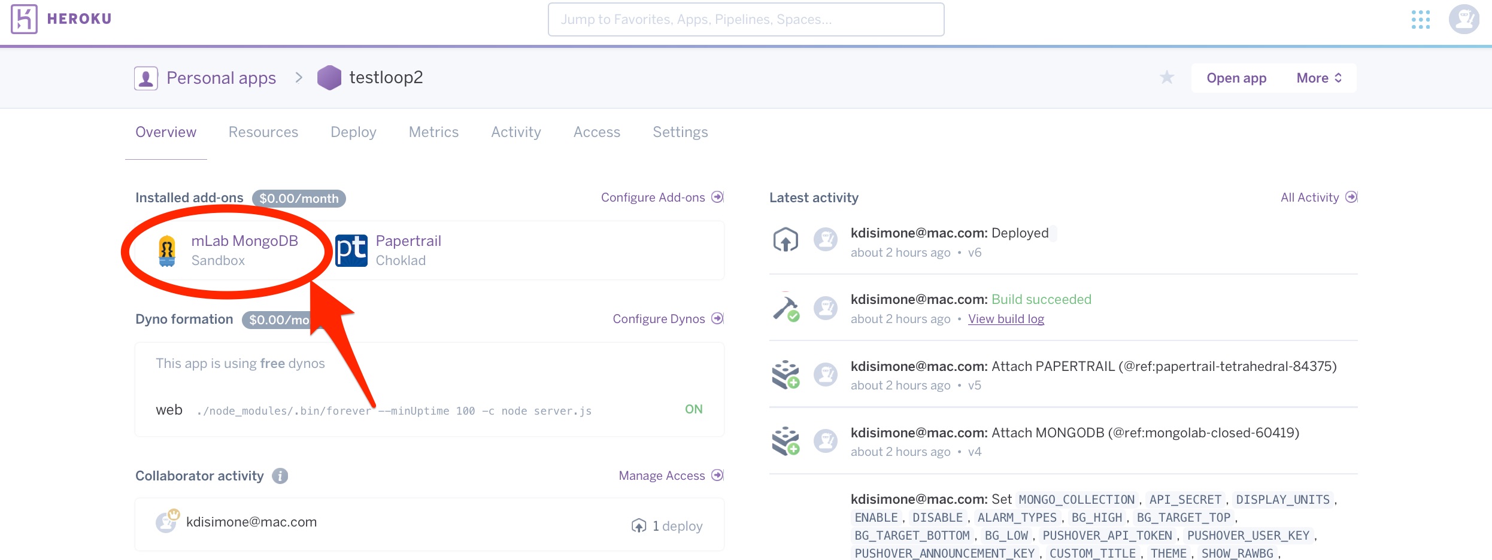This screenshot has width=1492, height=560.
Task: Click the Open app button
Action: (1236, 78)
